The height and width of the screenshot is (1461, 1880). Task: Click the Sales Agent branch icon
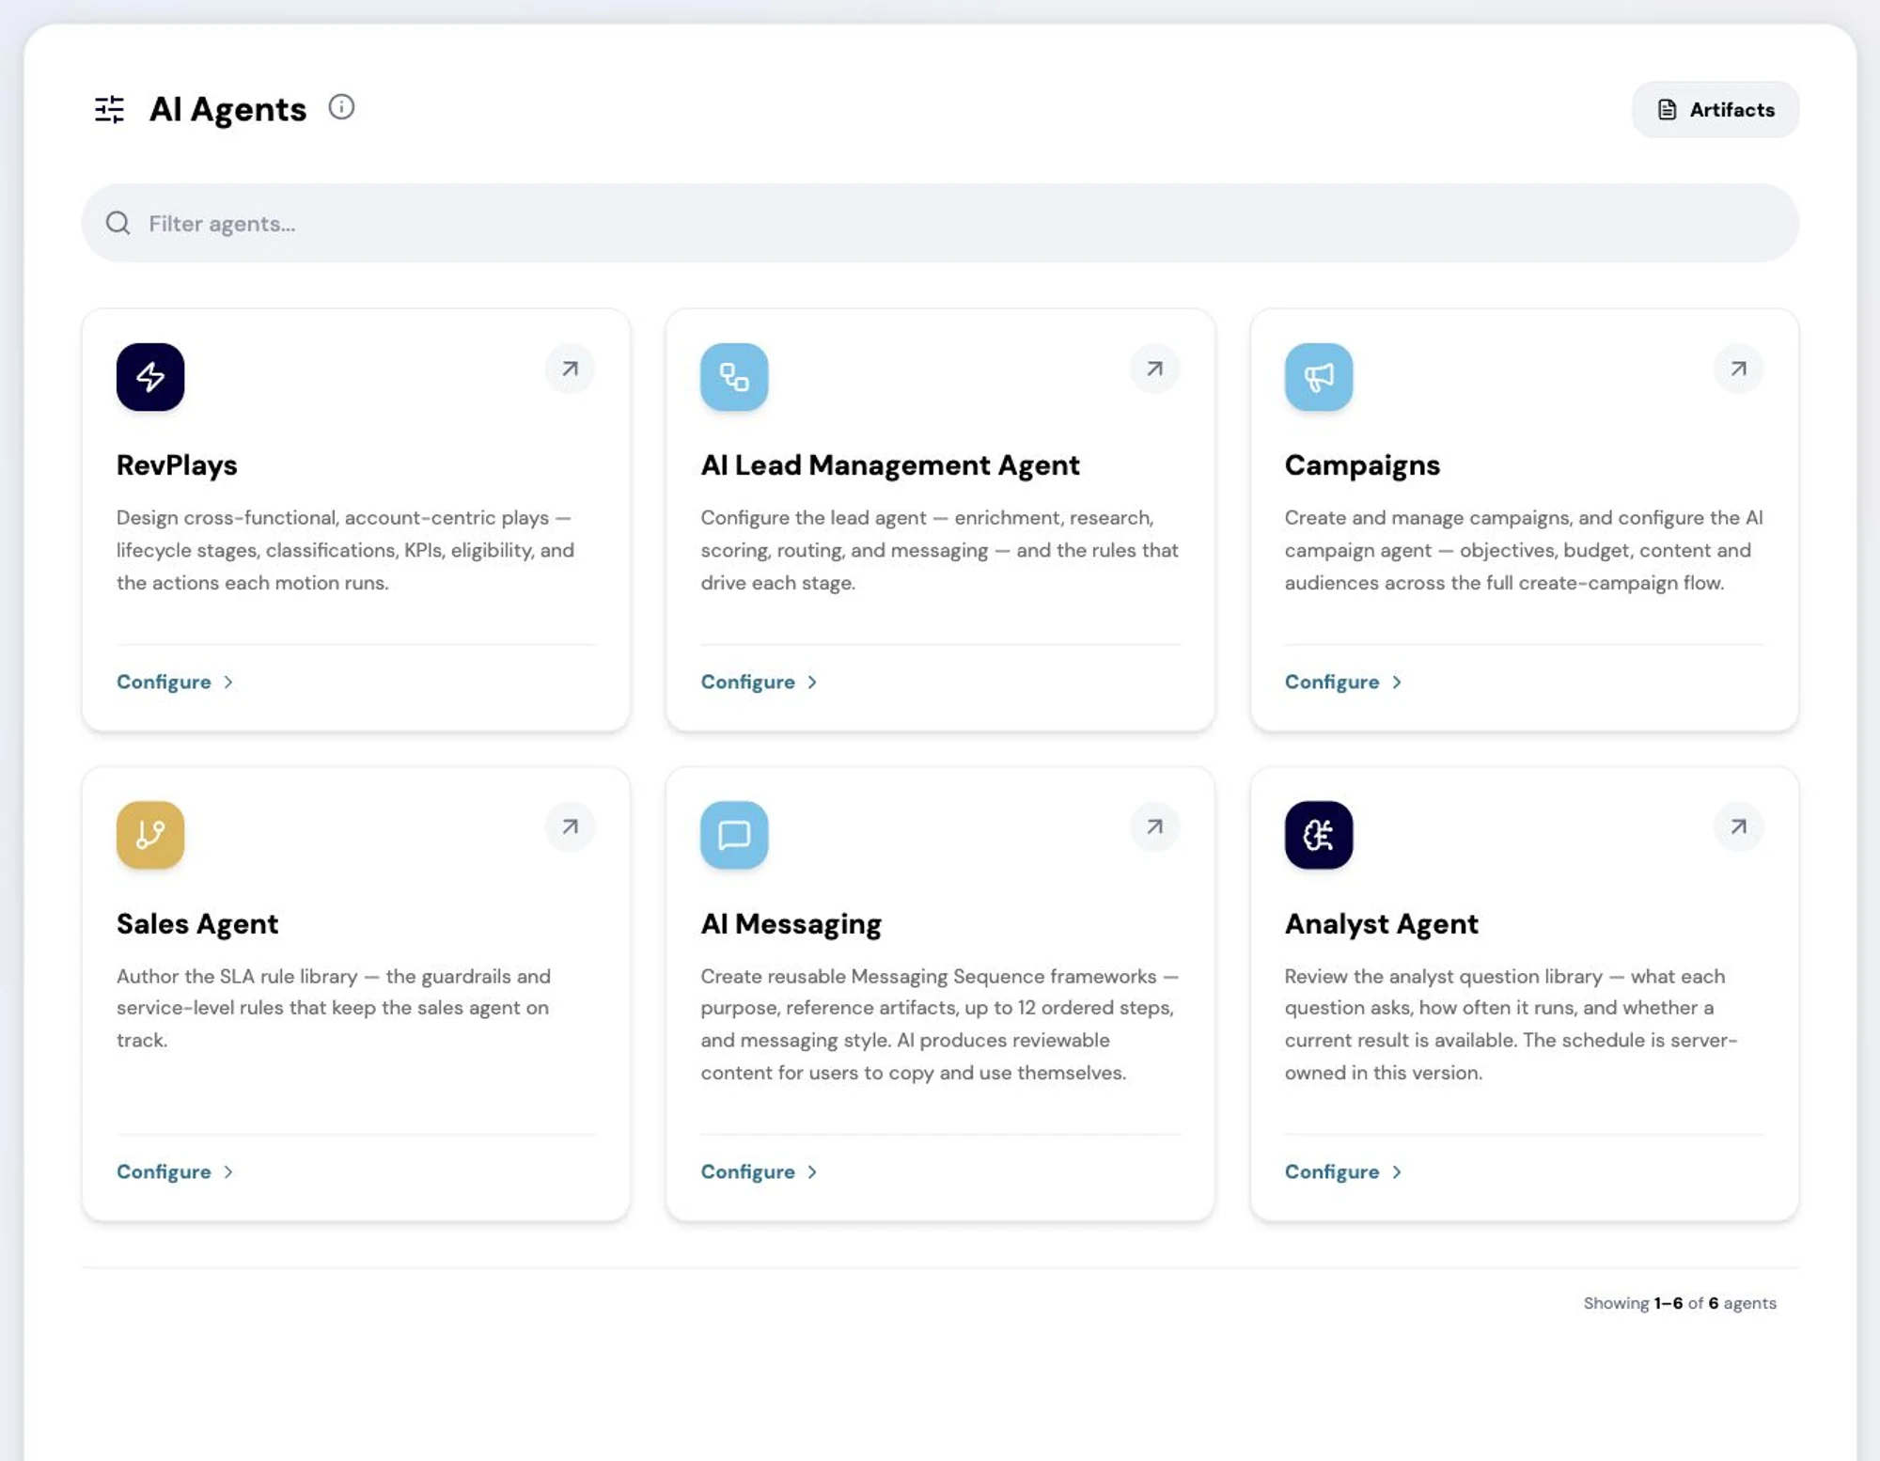point(150,835)
